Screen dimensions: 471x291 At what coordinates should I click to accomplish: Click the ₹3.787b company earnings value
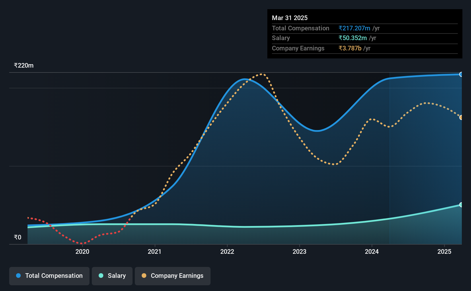click(350, 48)
